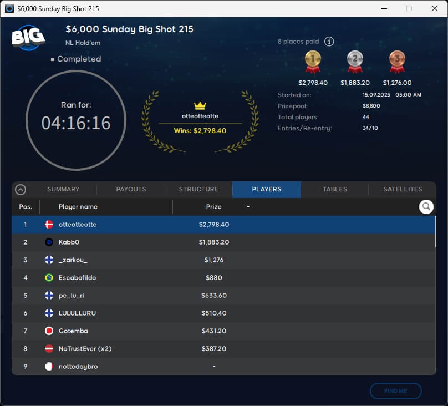Open the Structure tab
This screenshot has height=406, width=448.
198,189
